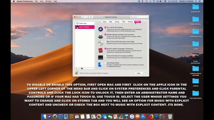
Task: Click the date and time in menu bar
Action: click(x=173, y=1)
